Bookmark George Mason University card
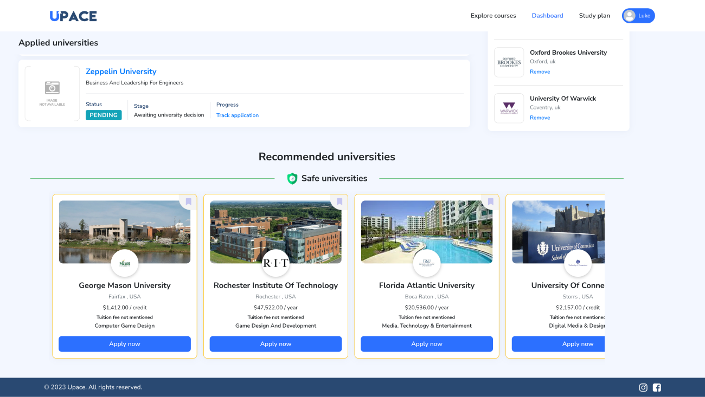 (188, 202)
